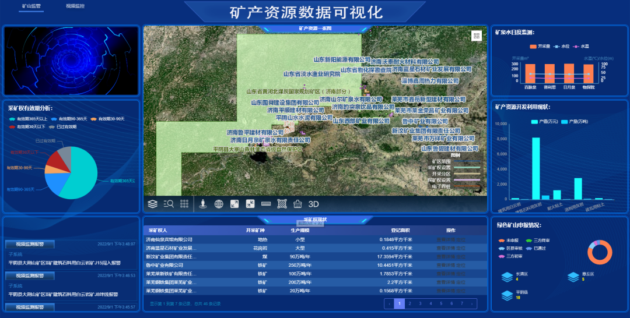Click the clear brush icon in map toolbar
The image size is (630, 318).
click(x=297, y=204)
